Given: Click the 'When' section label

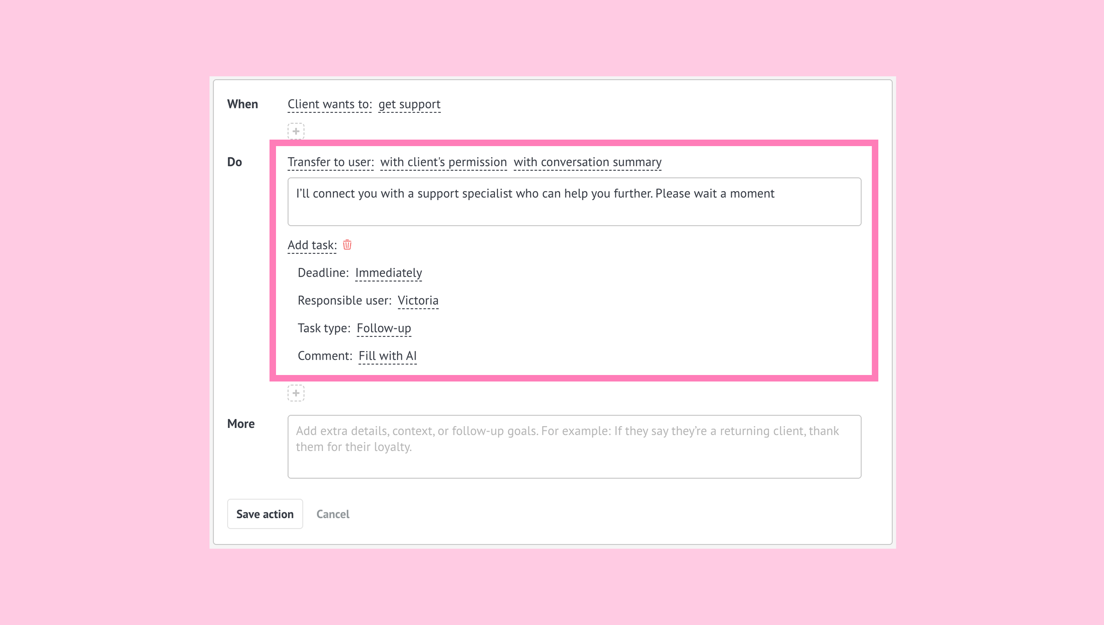Looking at the screenshot, I should (x=243, y=104).
